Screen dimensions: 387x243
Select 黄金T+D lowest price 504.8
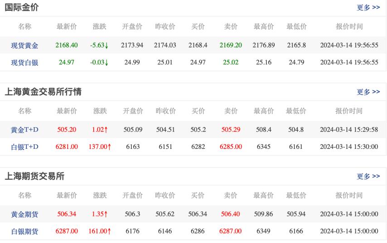pyautogui.click(x=296, y=129)
